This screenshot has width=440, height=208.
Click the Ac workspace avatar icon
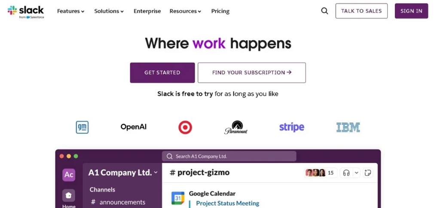(69, 175)
